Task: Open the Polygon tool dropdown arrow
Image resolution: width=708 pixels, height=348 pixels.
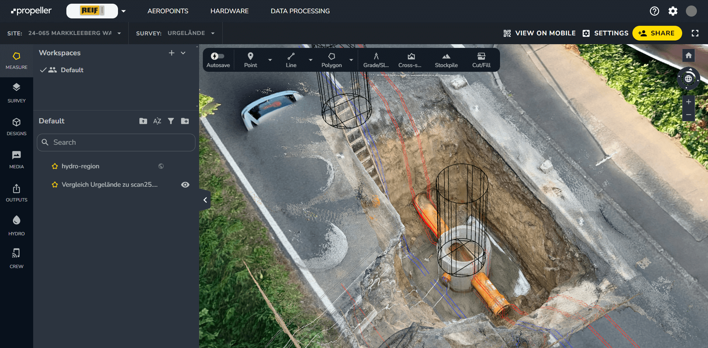Action: click(x=351, y=60)
